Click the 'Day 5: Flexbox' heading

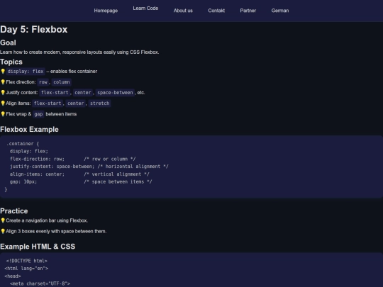coord(34,29)
